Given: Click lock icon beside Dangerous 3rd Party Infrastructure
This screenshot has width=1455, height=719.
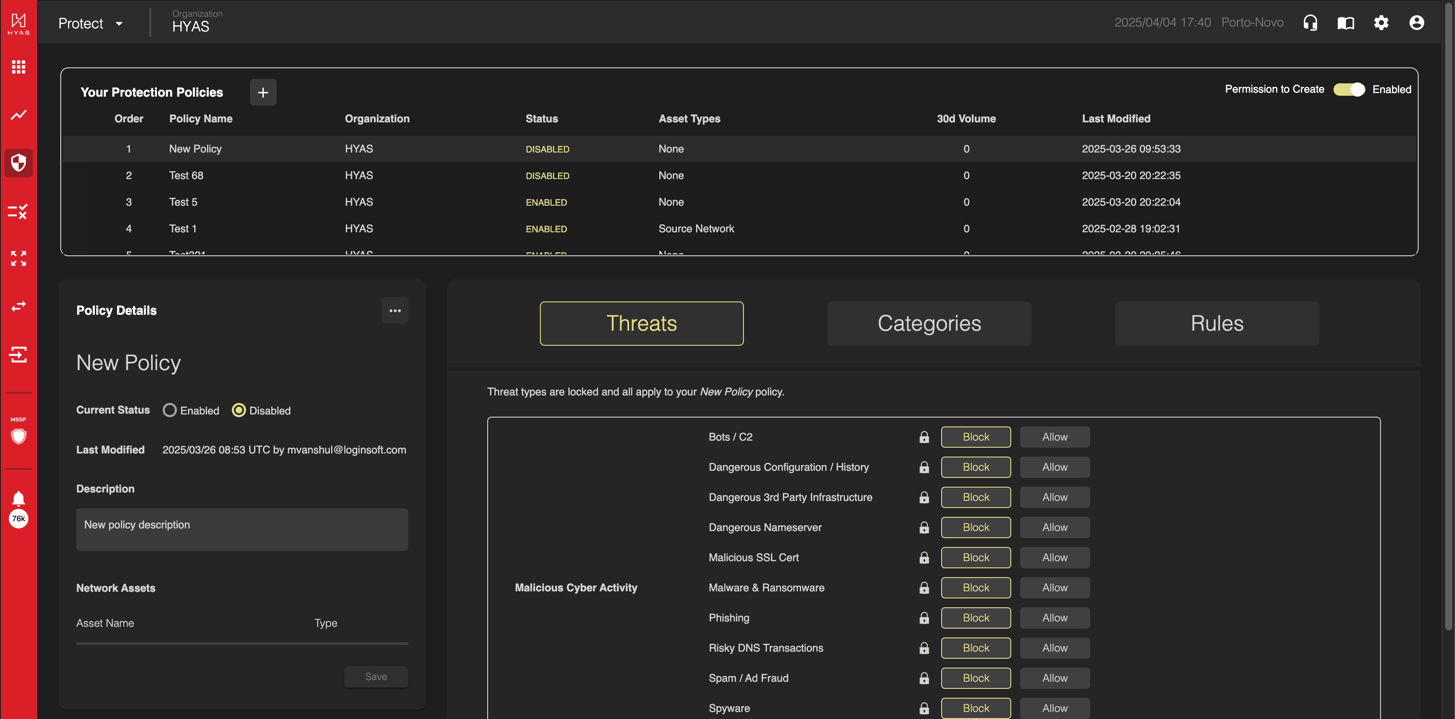Looking at the screenshot, I should [x=924, y=497].
